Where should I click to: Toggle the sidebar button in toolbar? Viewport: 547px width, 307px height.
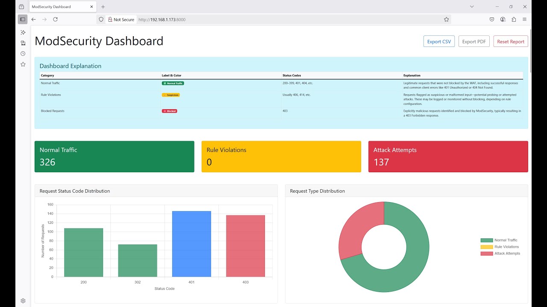point(23,19)
